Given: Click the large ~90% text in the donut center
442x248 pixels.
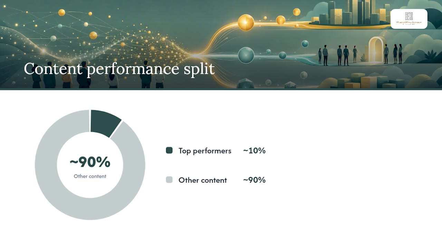Looking at the screenshot, I should (x=90, y=162).
